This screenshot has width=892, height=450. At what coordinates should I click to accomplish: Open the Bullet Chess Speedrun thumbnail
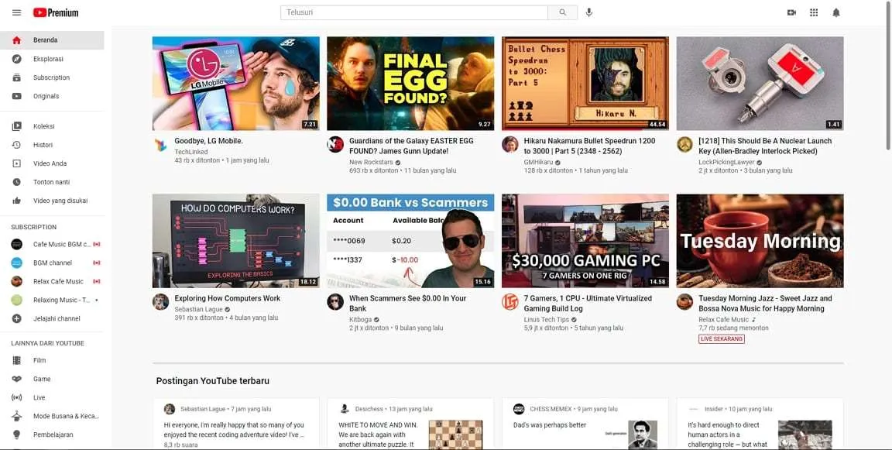pos(585,84)
